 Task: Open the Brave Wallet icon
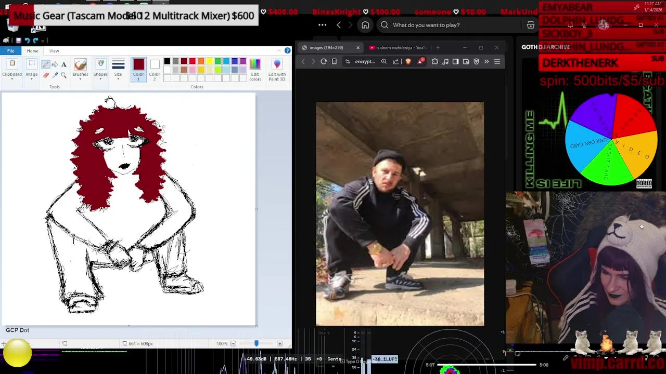click(x=466, y=61)
